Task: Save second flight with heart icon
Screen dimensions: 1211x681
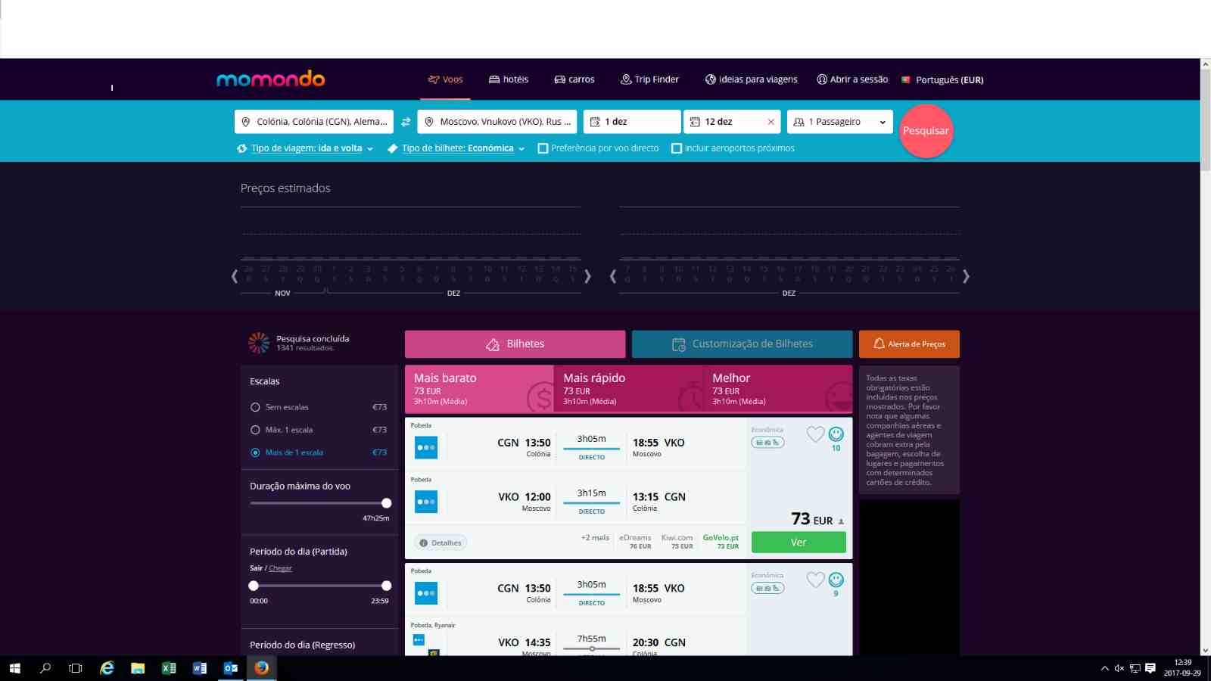Action: click(815, 580)
